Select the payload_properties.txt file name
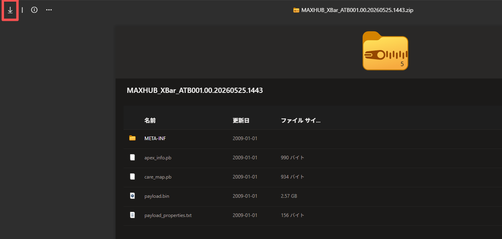This screenshot has width=502, height=239. click(168, 215)
